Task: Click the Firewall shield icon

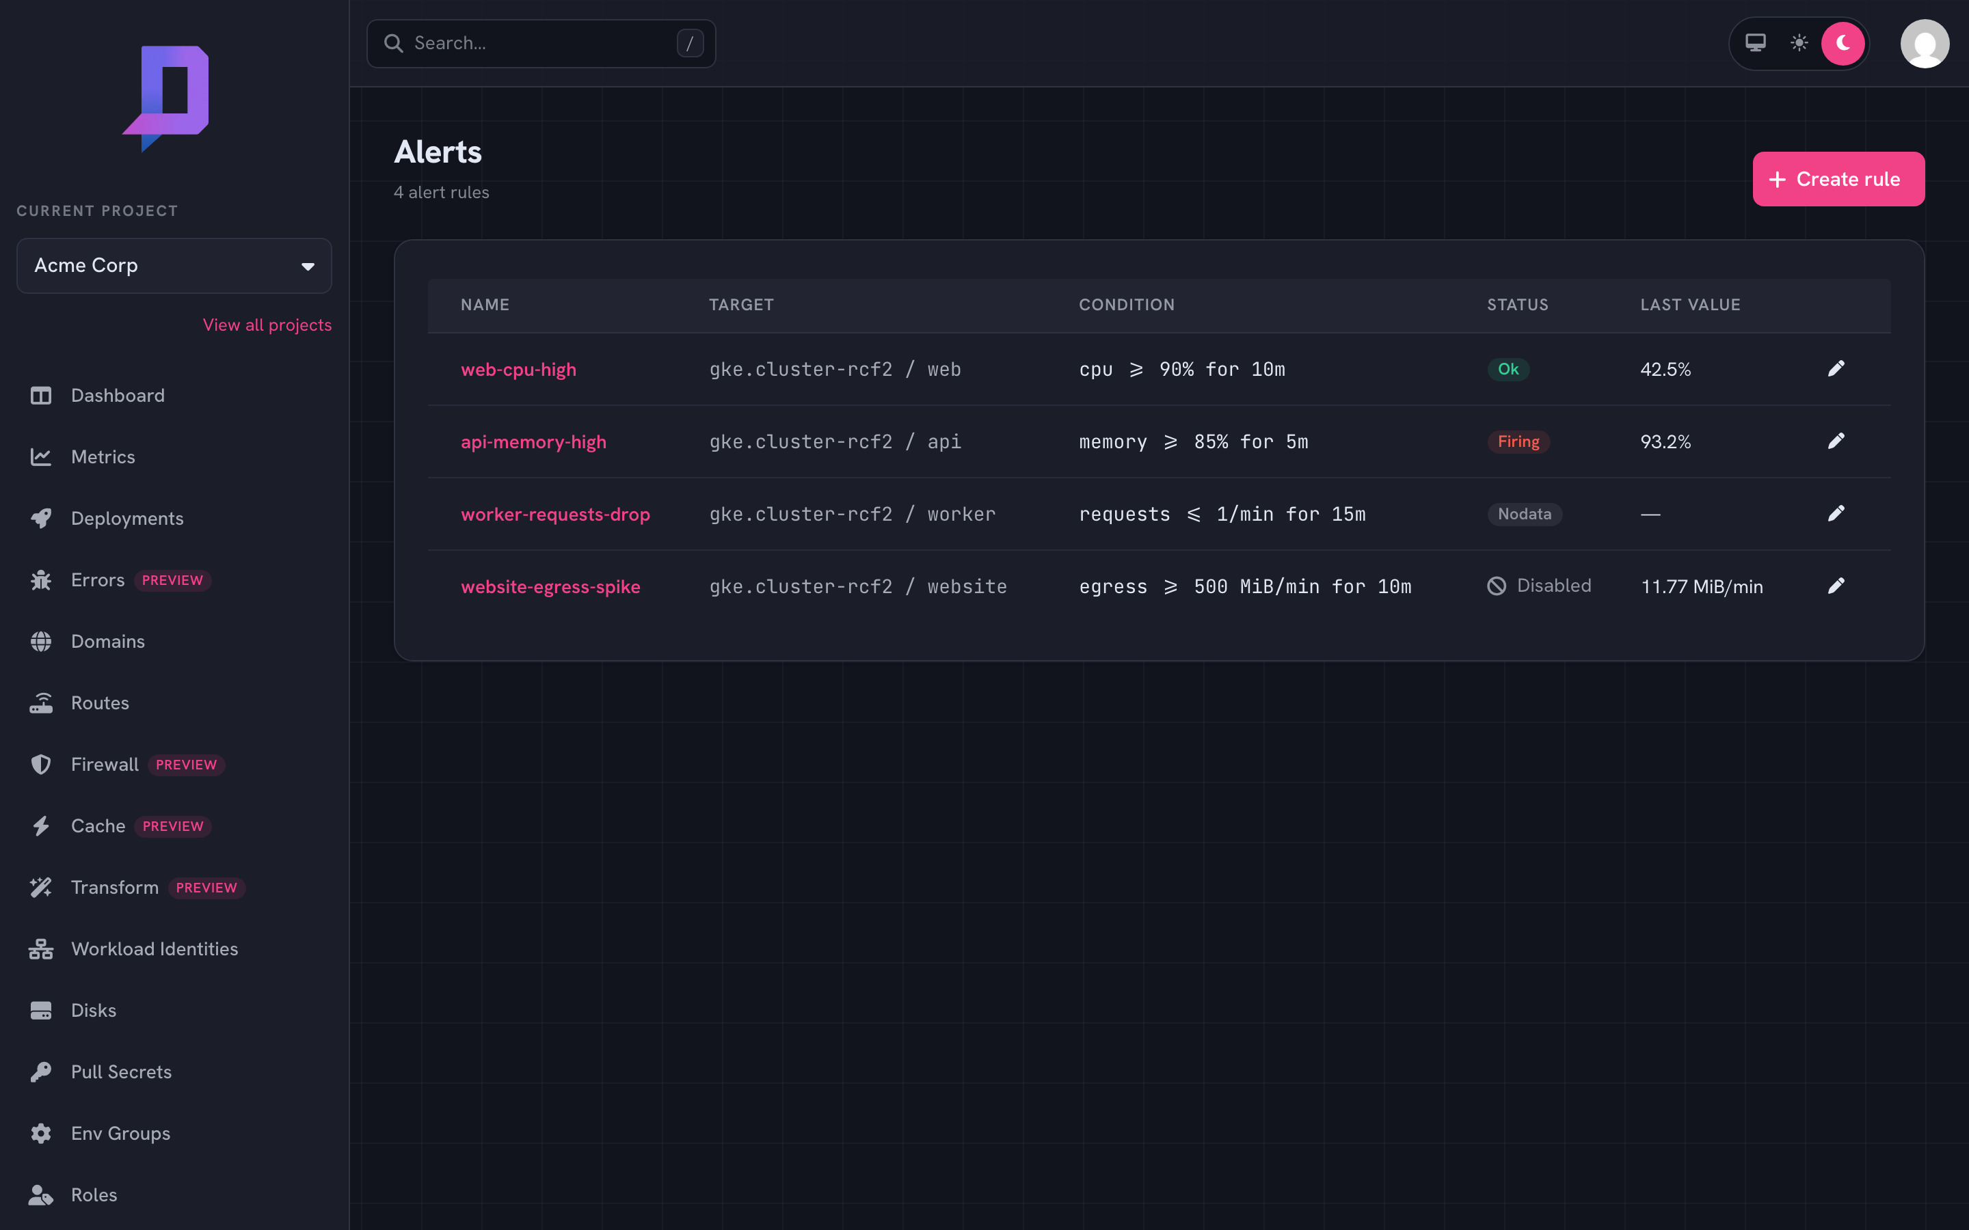Action: coord(41,765)
